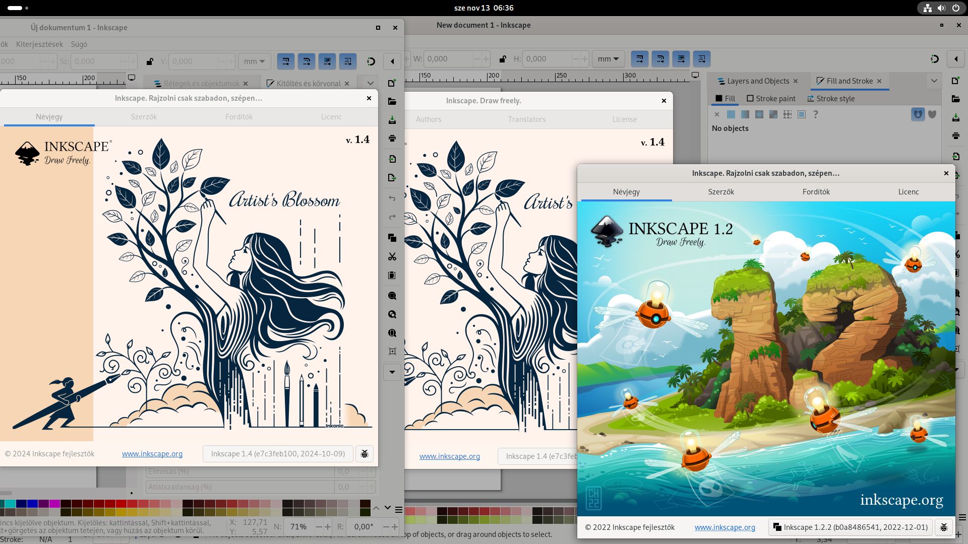
Task: Click Save icon in English window's command bar
Action: pos(955,117)
